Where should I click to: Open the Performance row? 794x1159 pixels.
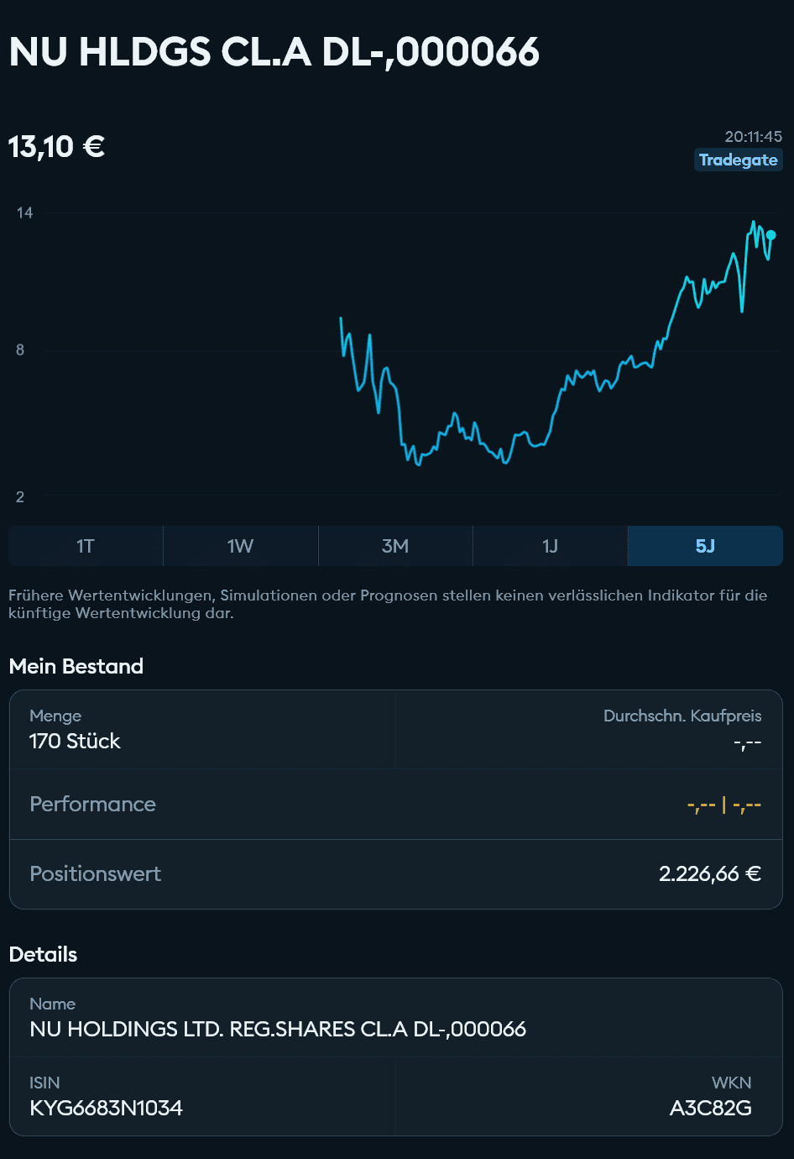click(x=395, y=805)
